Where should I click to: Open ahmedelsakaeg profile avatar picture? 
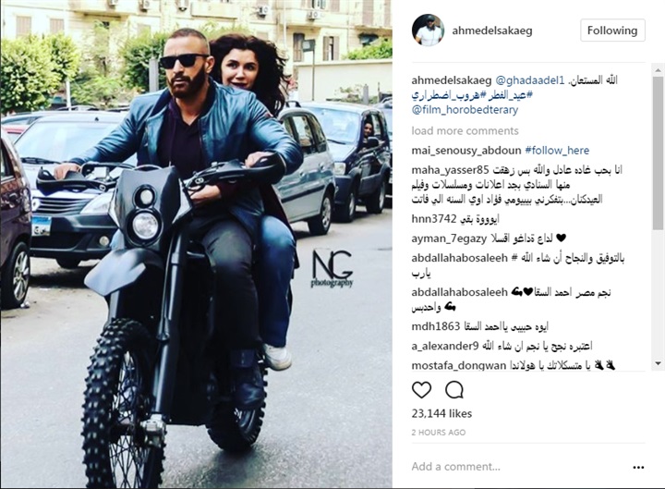pyautogui.click(x=428, y=31)
